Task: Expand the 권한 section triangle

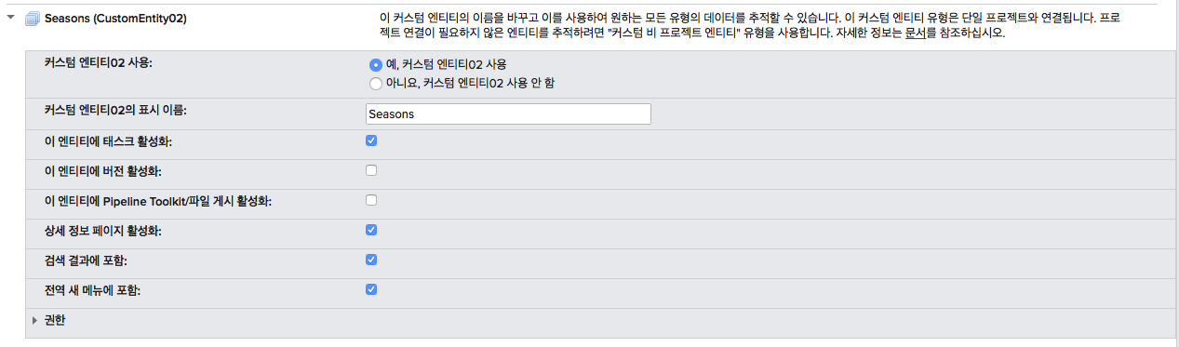Action: (34, 320)
